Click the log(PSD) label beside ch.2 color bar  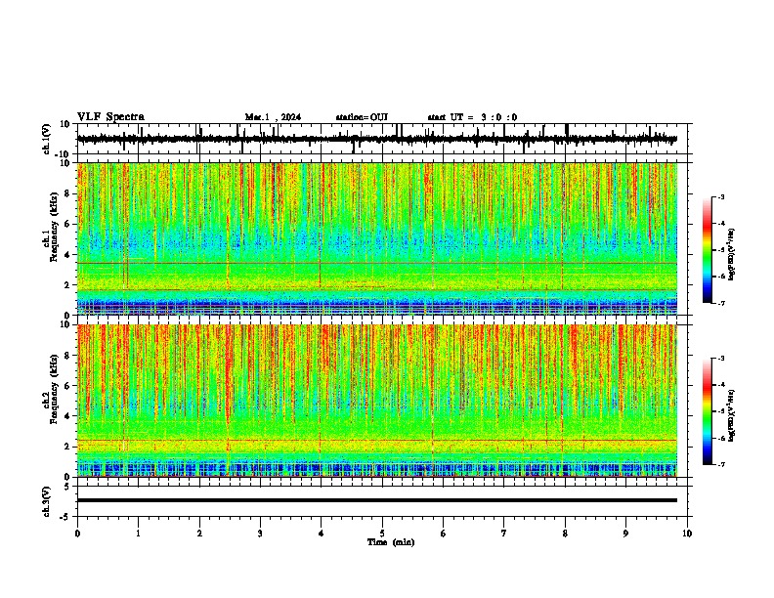coord(732,415)
